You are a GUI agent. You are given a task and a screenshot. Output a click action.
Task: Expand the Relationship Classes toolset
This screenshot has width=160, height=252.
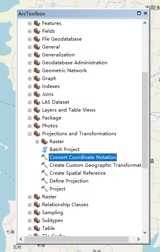tap(29, 205)
